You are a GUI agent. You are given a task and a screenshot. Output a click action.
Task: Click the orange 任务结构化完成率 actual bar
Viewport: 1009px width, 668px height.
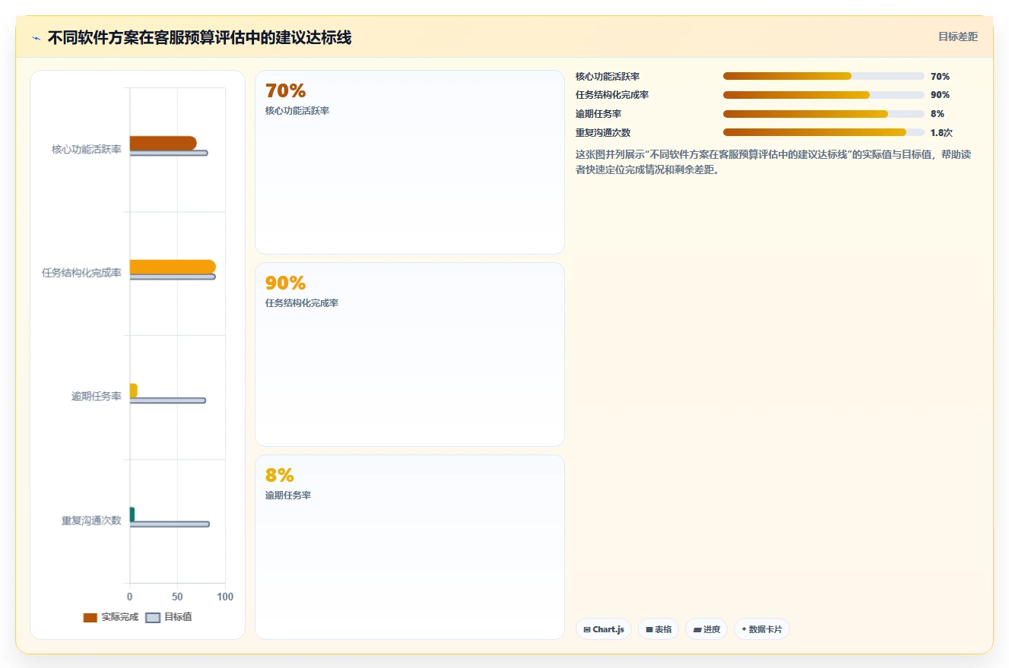(x=173, y=267)
